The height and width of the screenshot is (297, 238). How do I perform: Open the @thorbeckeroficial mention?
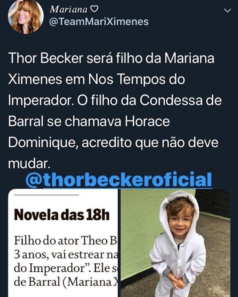tap(119, 179)
